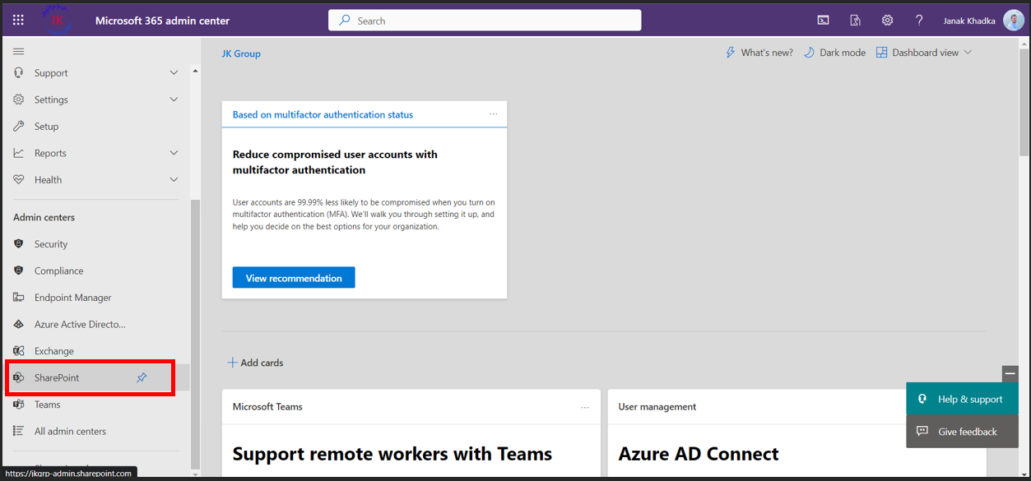This screenshot has height=481, width=1031.
Task: Click the What's new lightning icon
Action: [730, 52]
